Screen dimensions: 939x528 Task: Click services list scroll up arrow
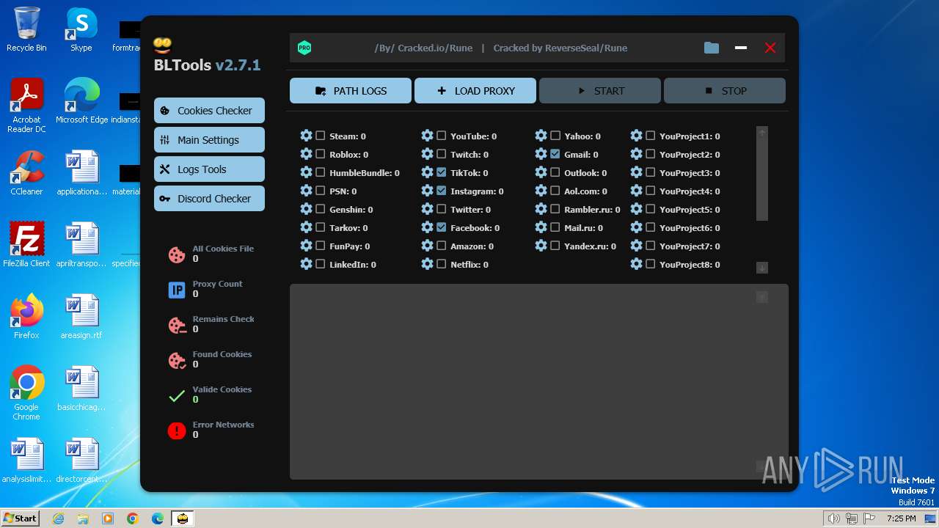coord(762,133)
